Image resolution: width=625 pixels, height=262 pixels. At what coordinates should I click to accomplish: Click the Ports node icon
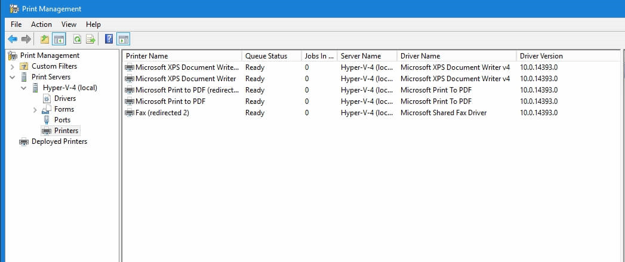pyautogui.click(x=46, y=119)
